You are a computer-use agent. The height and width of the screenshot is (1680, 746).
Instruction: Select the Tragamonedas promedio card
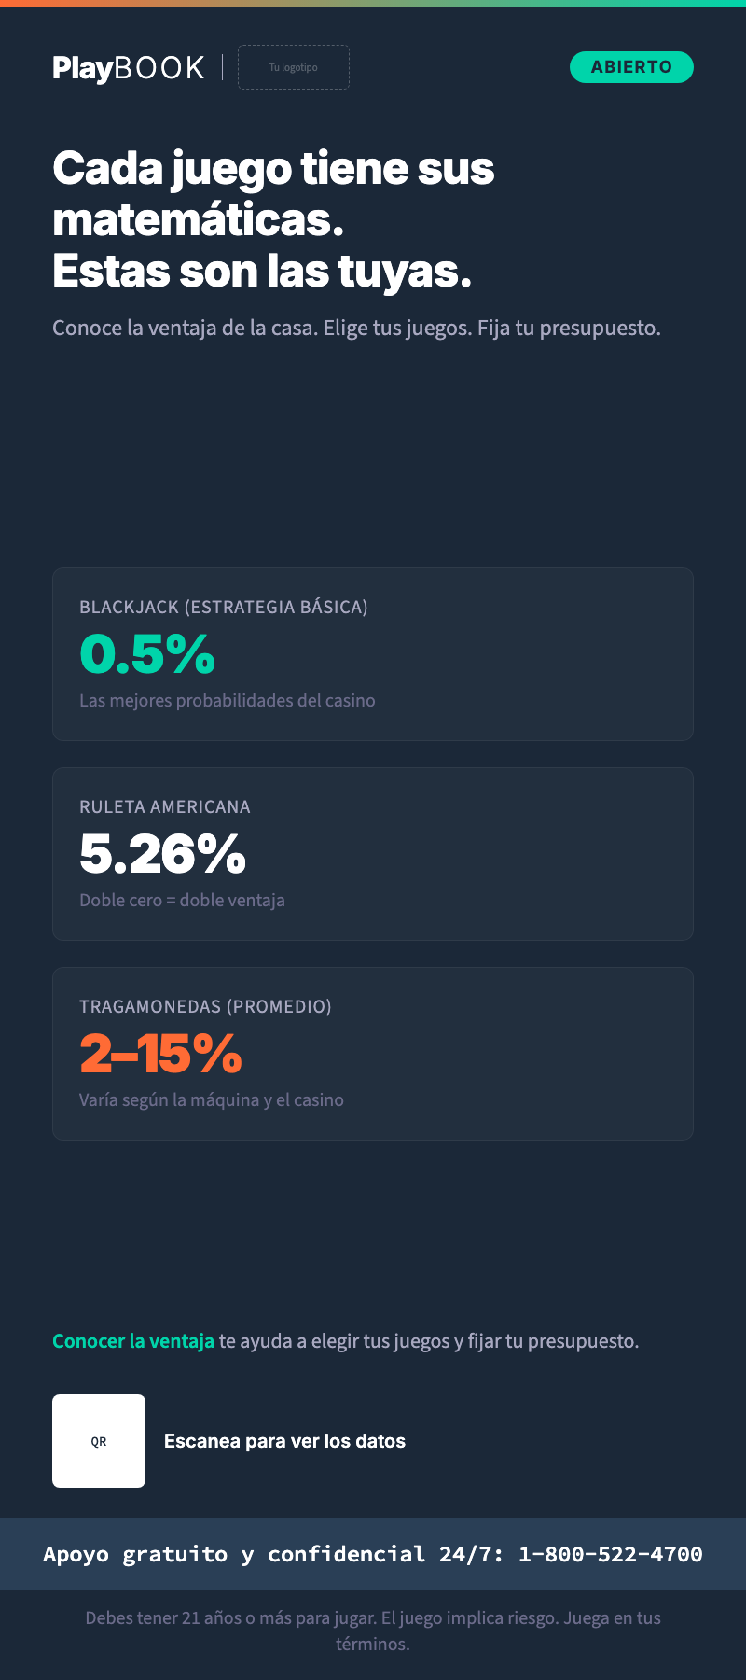(x=373, y=1054)
